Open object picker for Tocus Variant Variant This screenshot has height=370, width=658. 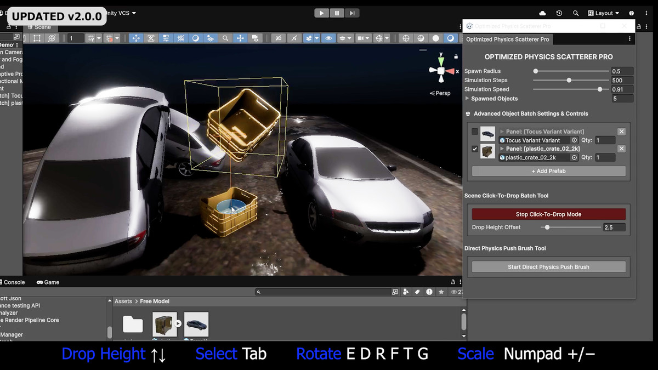click(574, 140)
